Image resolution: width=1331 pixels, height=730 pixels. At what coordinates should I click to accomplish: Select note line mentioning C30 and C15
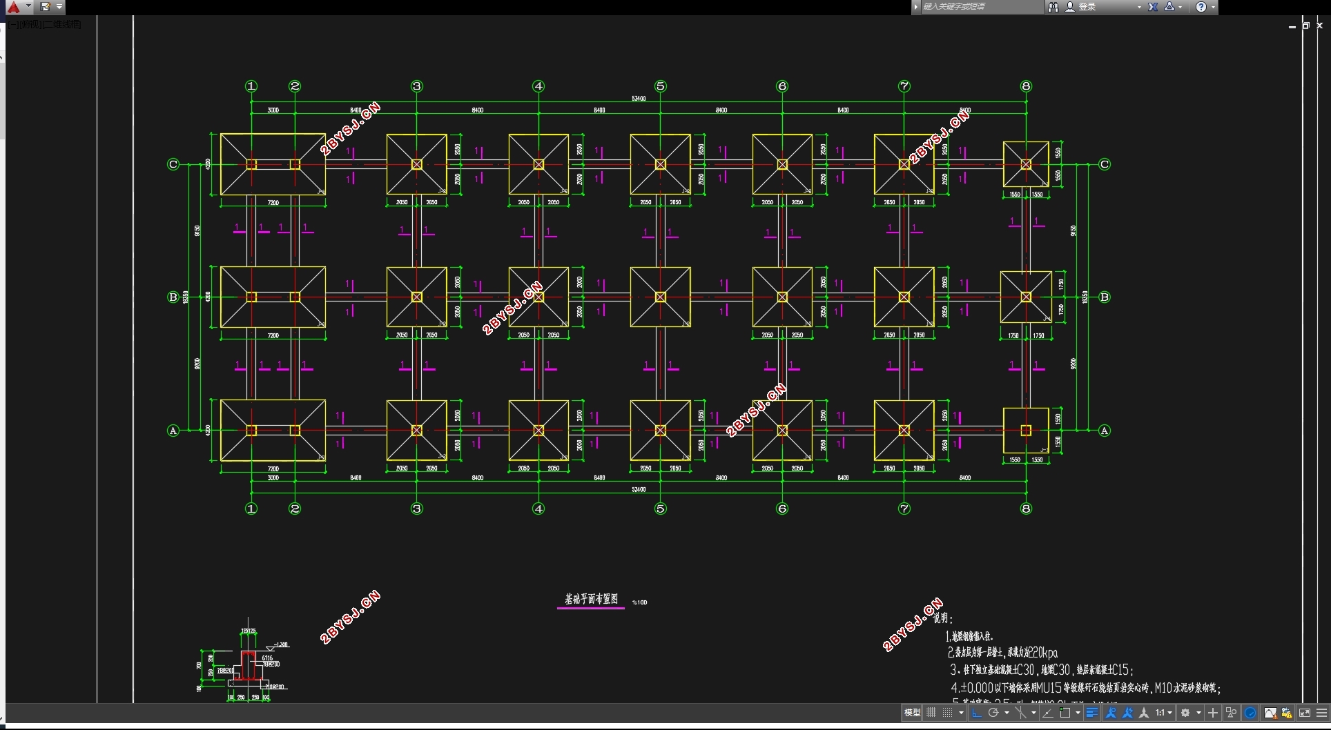click(x=1042, y=669)
